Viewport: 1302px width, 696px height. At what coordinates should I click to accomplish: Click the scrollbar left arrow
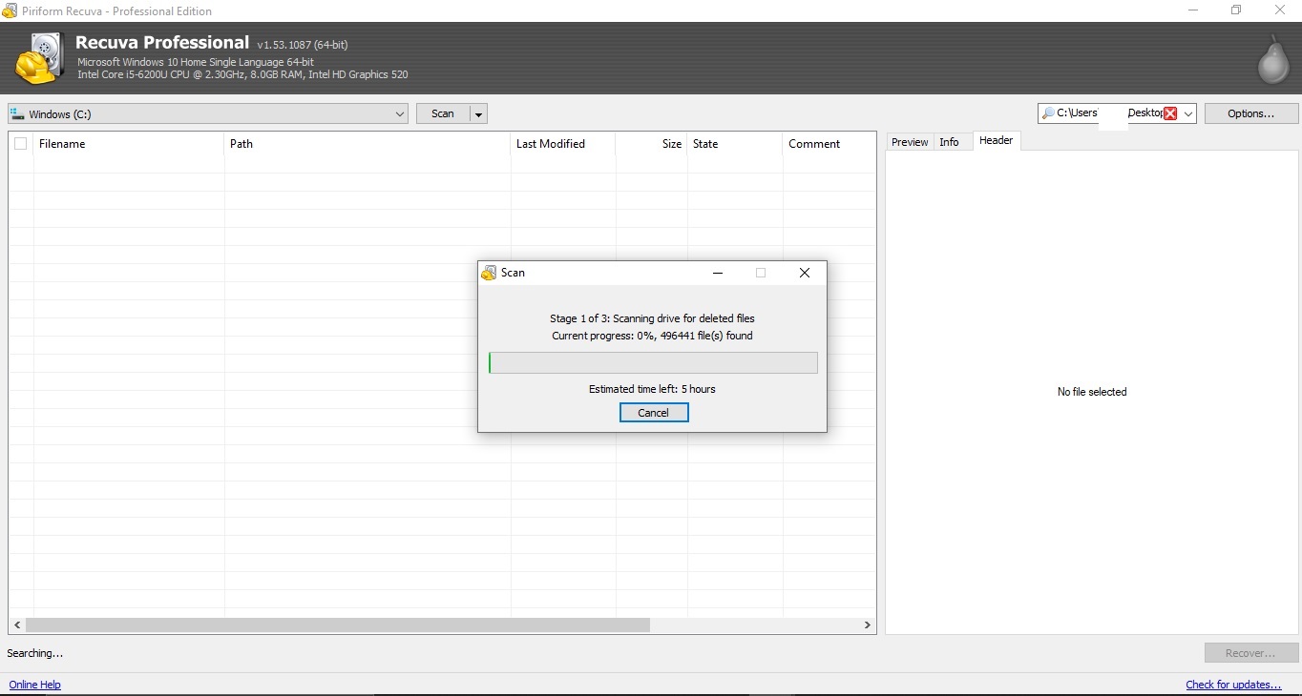[16, 625]
